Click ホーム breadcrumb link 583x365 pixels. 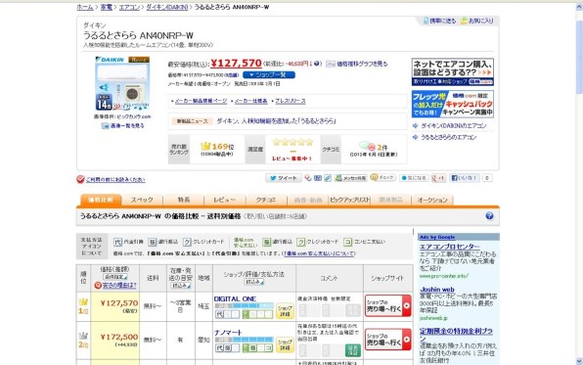click(85, 7)
